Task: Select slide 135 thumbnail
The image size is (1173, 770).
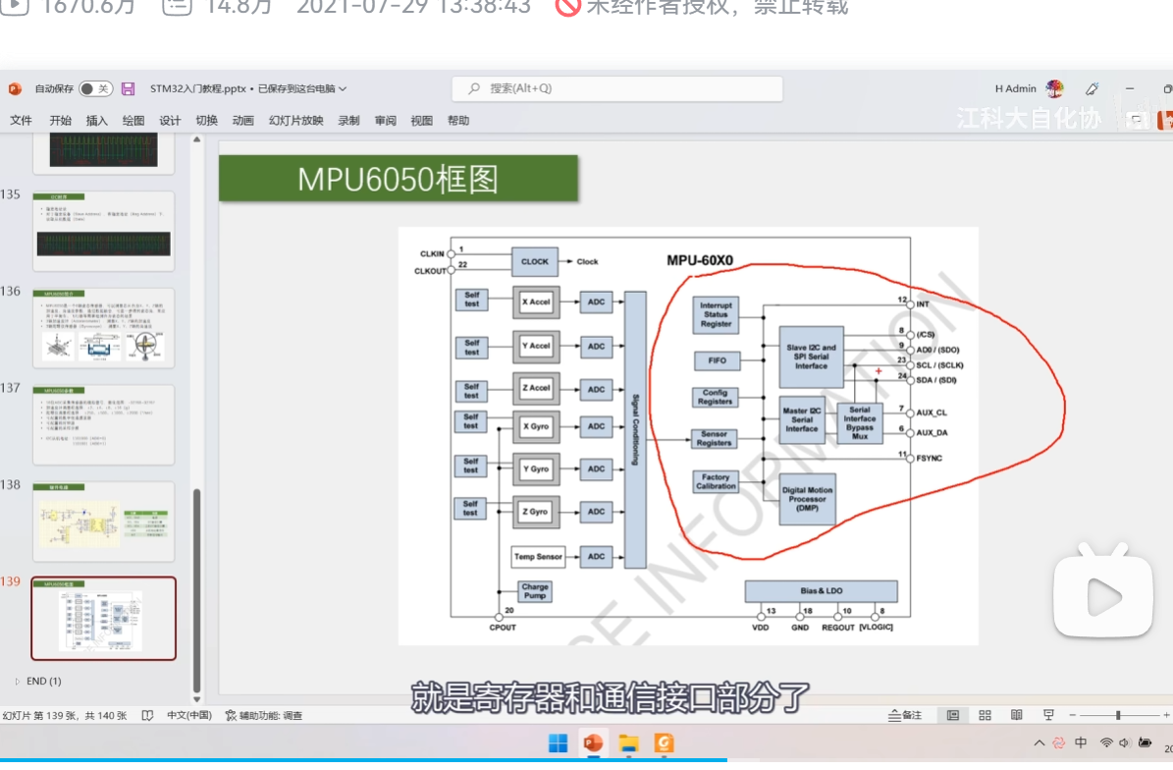Action: (x=104, y=231)
